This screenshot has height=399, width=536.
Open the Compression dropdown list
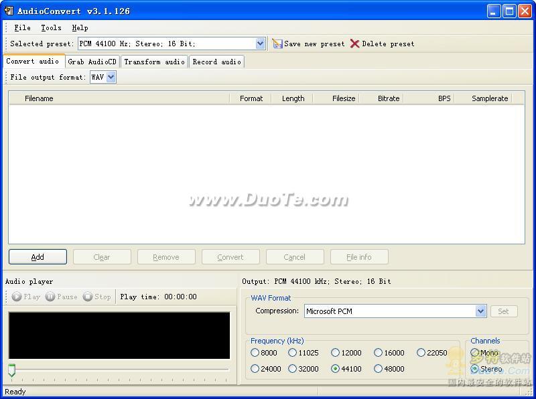[x=480, y=311]
